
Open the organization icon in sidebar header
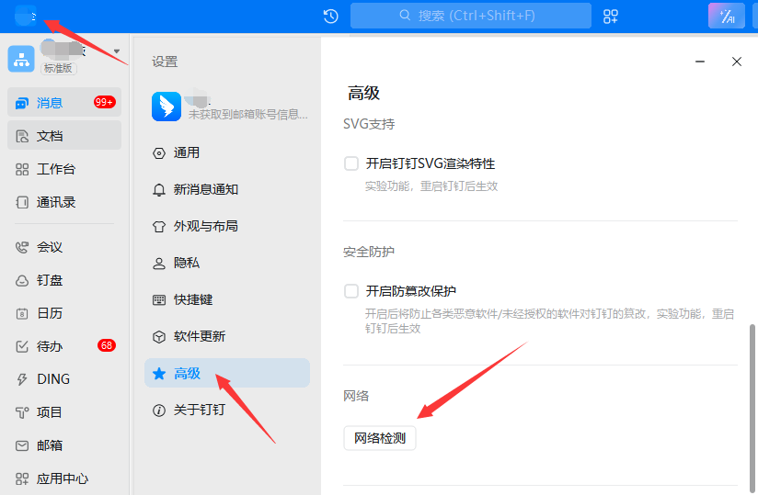click(21, 59)
